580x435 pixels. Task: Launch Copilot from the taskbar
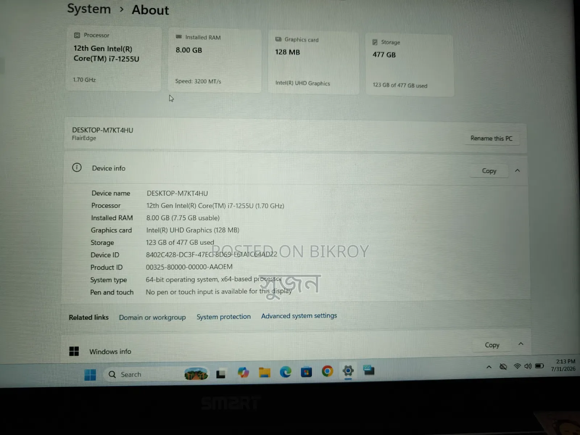point(243,373)
